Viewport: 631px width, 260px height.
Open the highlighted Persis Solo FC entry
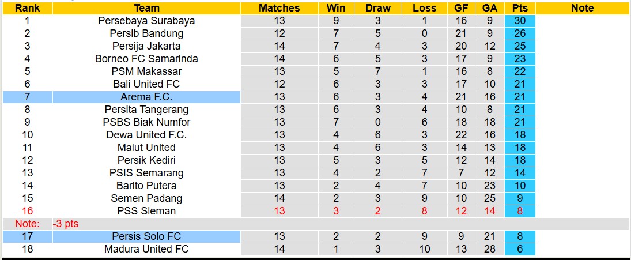[x=146, y=236]
